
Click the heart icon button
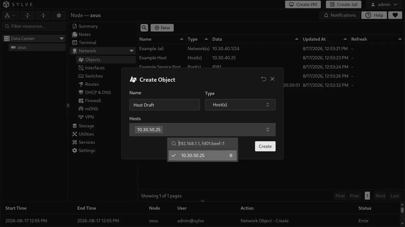tap(395, 15)
